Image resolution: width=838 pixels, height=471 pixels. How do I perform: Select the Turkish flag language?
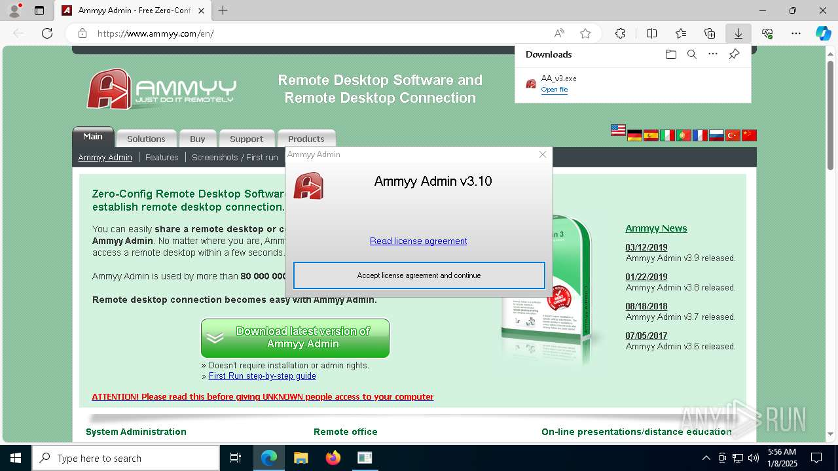click(x=733, y=135)
